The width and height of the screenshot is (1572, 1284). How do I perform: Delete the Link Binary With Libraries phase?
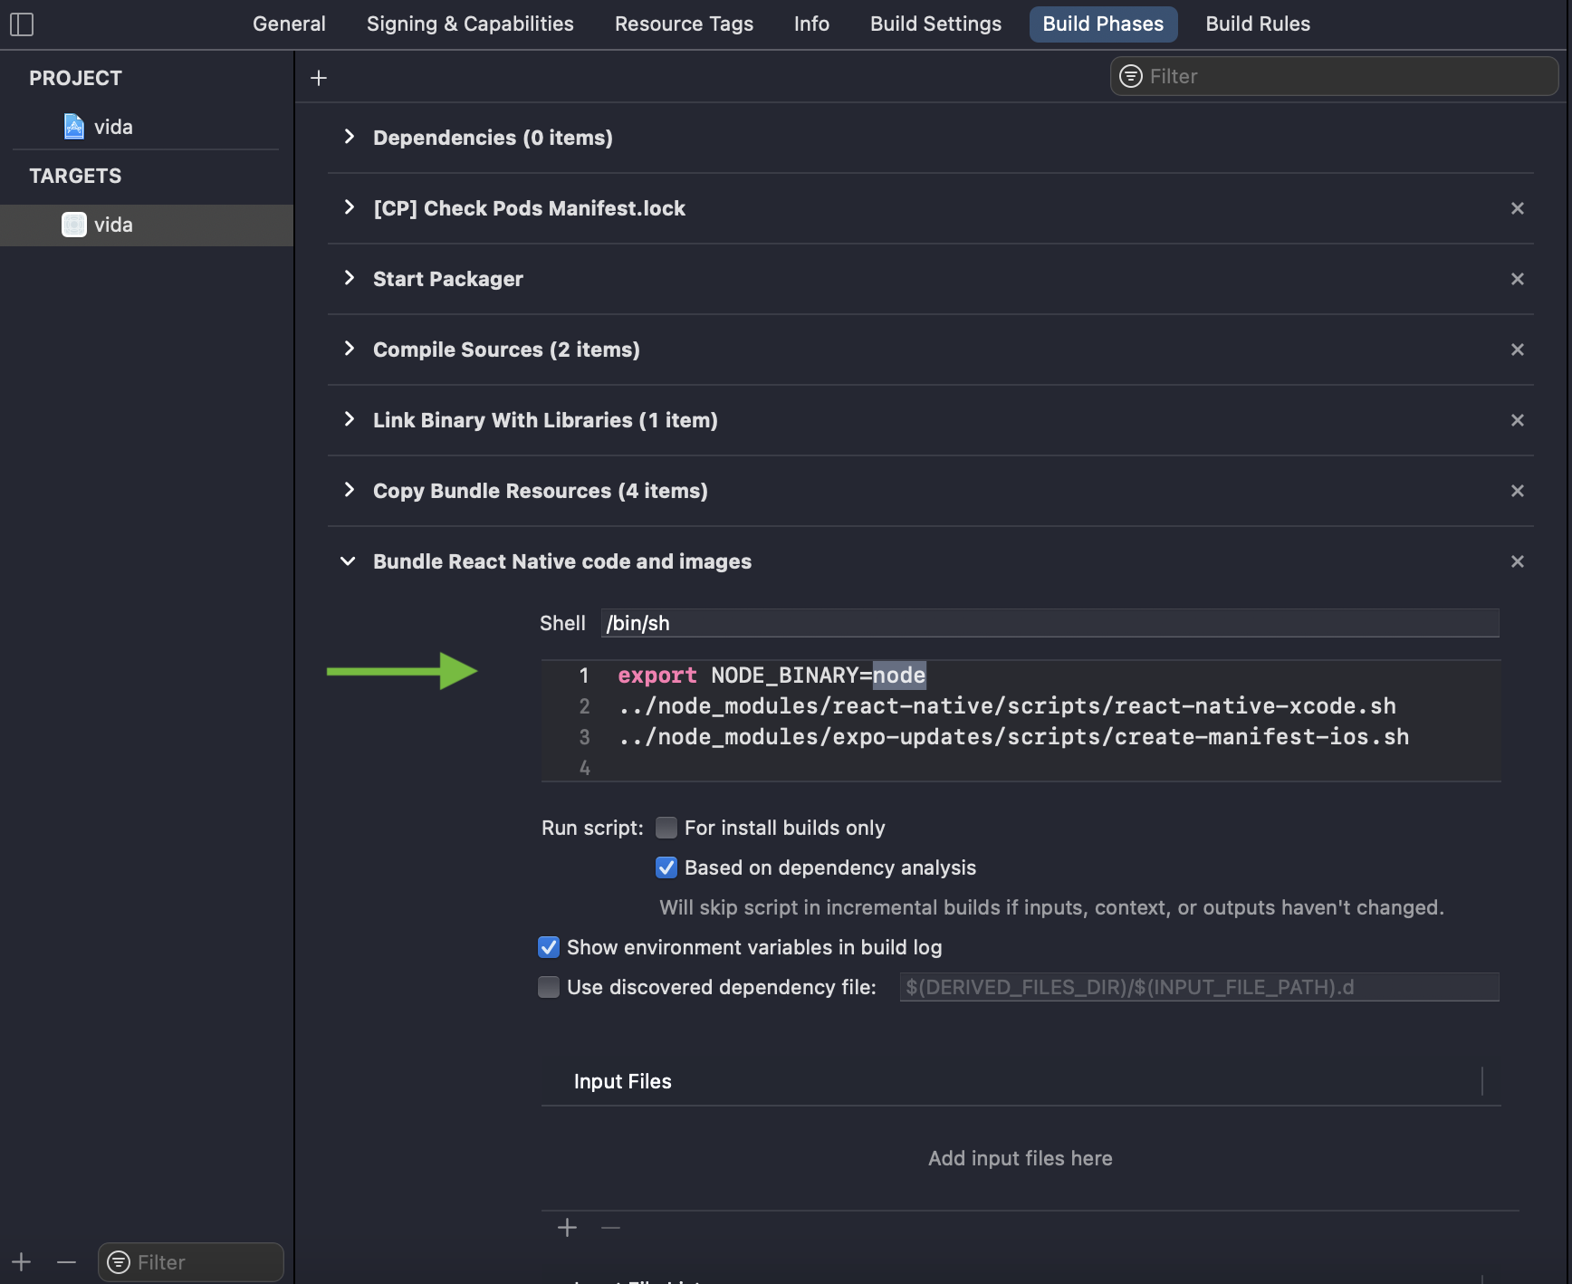click(1518, 420)
